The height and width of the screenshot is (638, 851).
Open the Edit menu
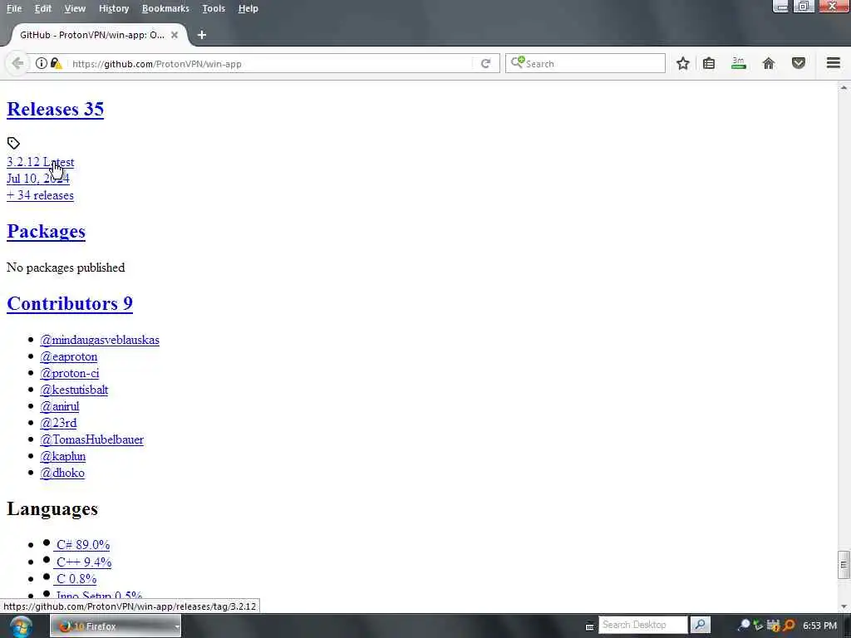coord(43,8)
